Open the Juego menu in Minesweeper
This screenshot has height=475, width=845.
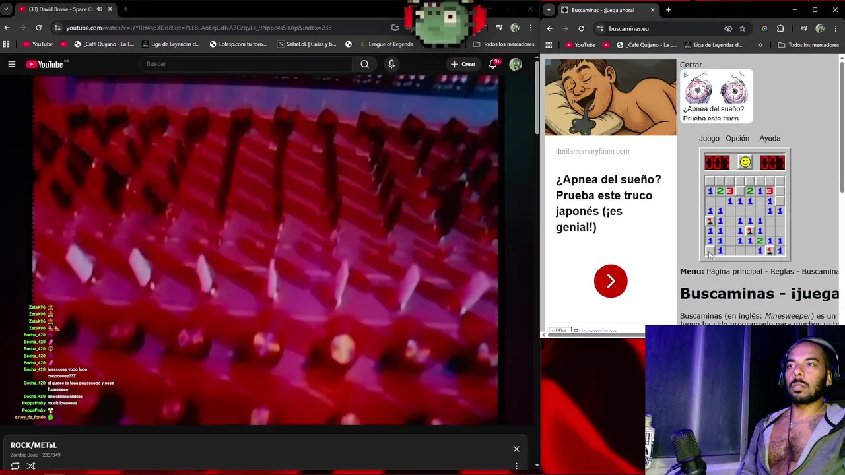709,139
